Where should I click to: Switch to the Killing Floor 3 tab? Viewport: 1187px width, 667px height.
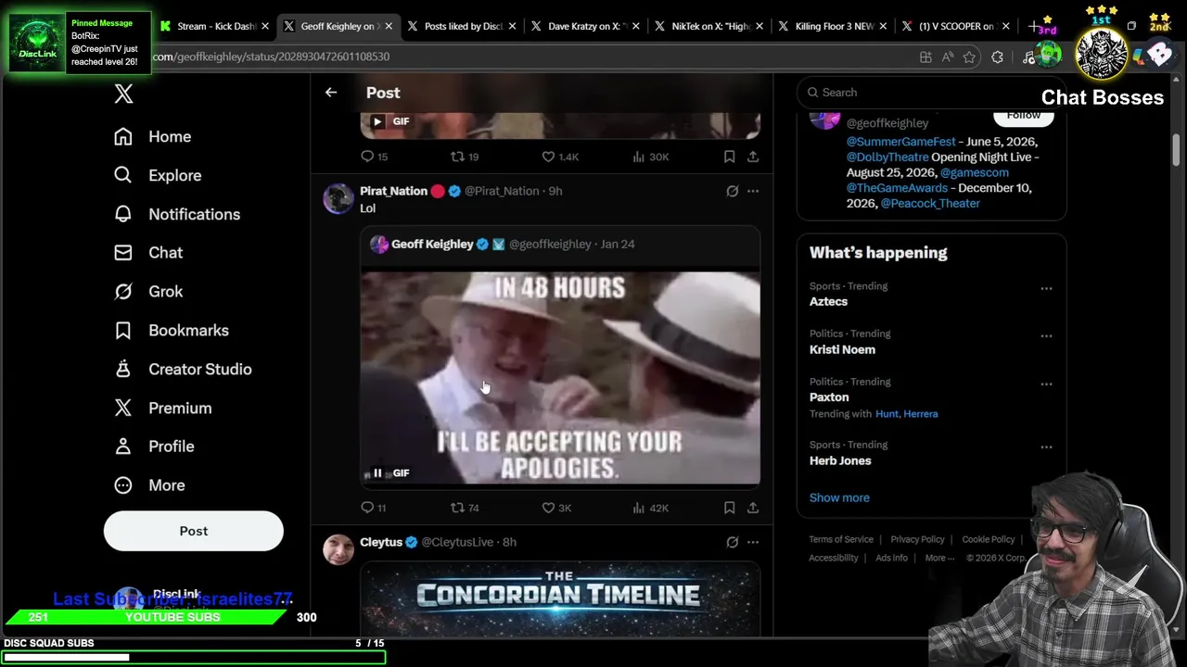[833, 26]
